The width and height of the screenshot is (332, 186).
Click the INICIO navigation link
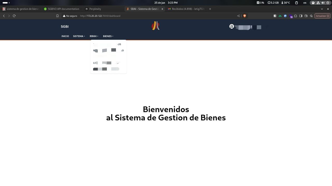click(x=65, y=36)
